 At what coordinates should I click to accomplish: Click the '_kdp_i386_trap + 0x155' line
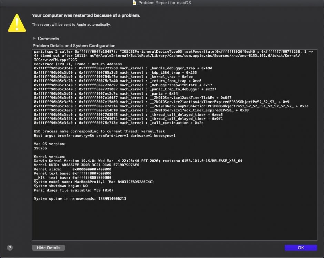pos(115,73)
